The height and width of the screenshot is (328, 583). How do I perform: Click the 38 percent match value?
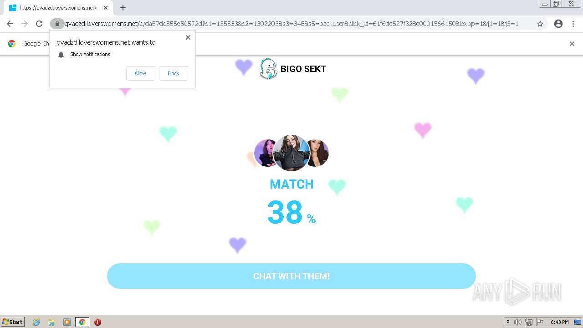click(x=291, y=212)
